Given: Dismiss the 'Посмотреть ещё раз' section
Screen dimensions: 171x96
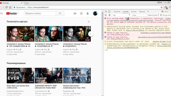Looking at the screenshot, I should 89,22.
